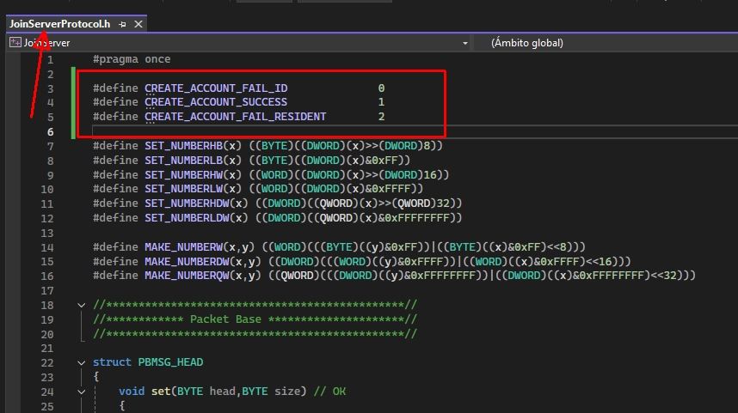This screenshot has width=738, height=413.
Task: Click the '// OK' comment on line 24
Action: click(329, 392)
